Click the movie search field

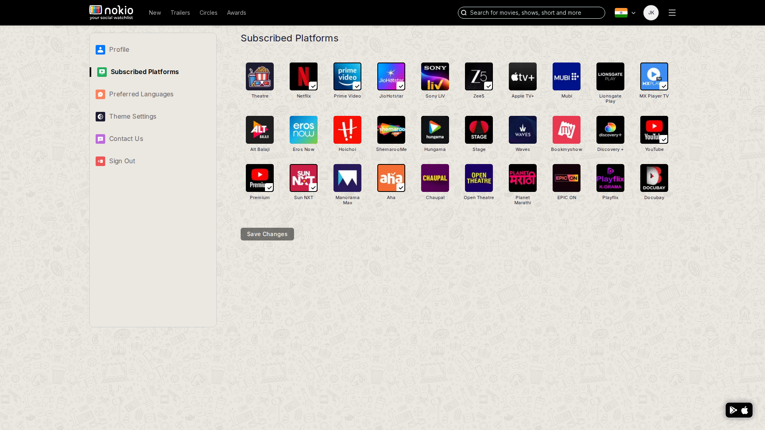pyautogui.click(x=532, y=13)
